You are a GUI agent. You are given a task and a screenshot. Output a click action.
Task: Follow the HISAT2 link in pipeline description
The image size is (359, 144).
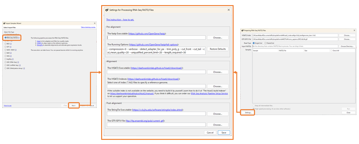tap(39, 43)
